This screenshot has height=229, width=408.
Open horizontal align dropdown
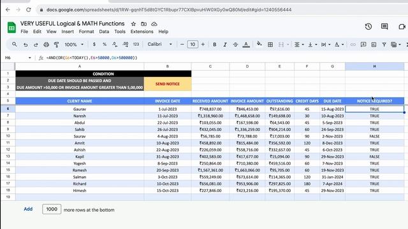(x=299, y=45)
